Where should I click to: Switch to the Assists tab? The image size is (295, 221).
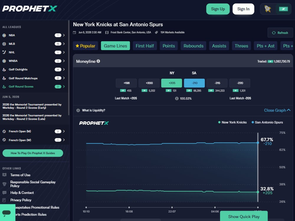click(x=219, y=46)
